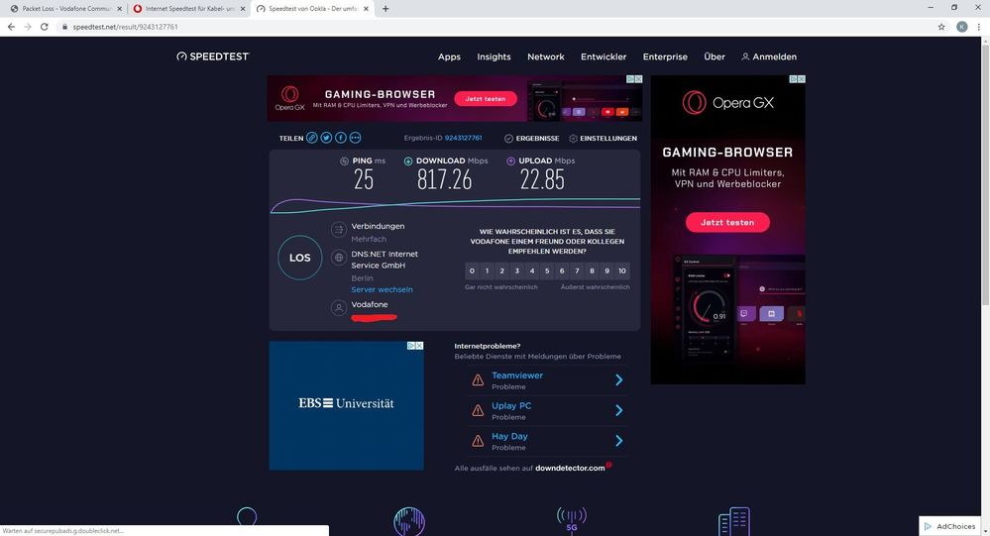Rate recommendation 5
Image resolution: width=990 pixels, height=536 pixels.
pyautogui.click(x=547, y=270)
